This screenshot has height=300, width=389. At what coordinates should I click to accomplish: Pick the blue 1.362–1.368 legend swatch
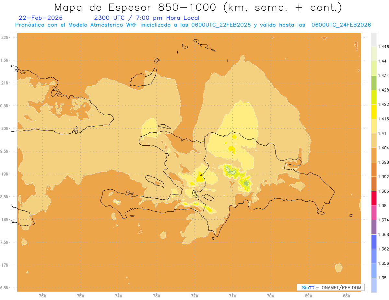tap(374, 242)
